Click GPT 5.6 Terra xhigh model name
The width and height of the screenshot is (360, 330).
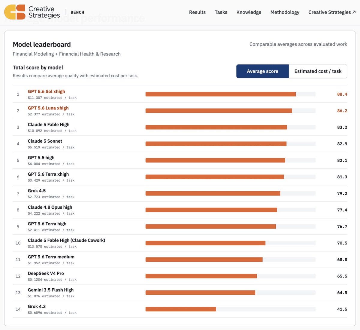[x=48, y=174]
